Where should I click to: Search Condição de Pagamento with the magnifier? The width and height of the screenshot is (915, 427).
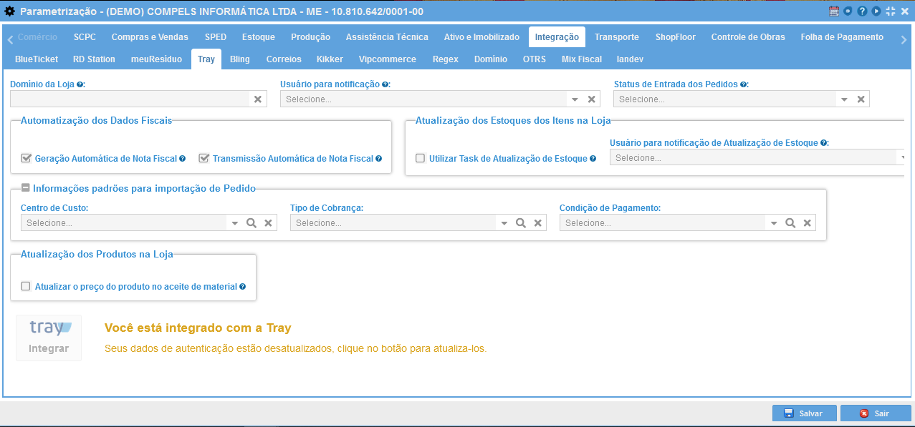tap(790, 223)
